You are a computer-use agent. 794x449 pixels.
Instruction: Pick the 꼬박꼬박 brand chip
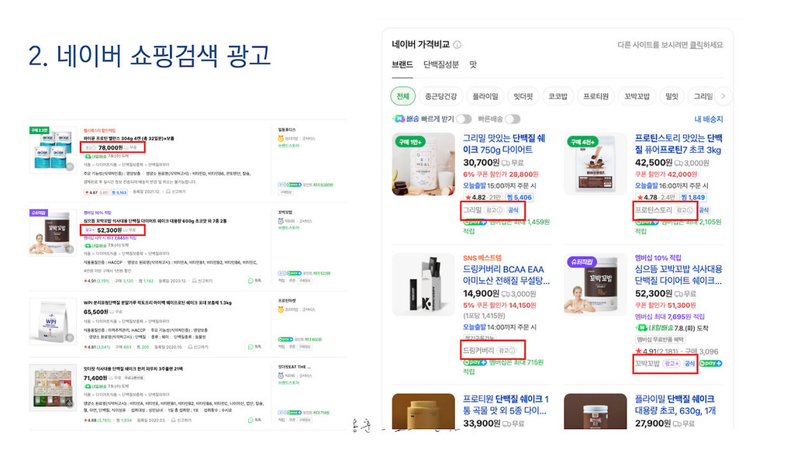[637, 96]
